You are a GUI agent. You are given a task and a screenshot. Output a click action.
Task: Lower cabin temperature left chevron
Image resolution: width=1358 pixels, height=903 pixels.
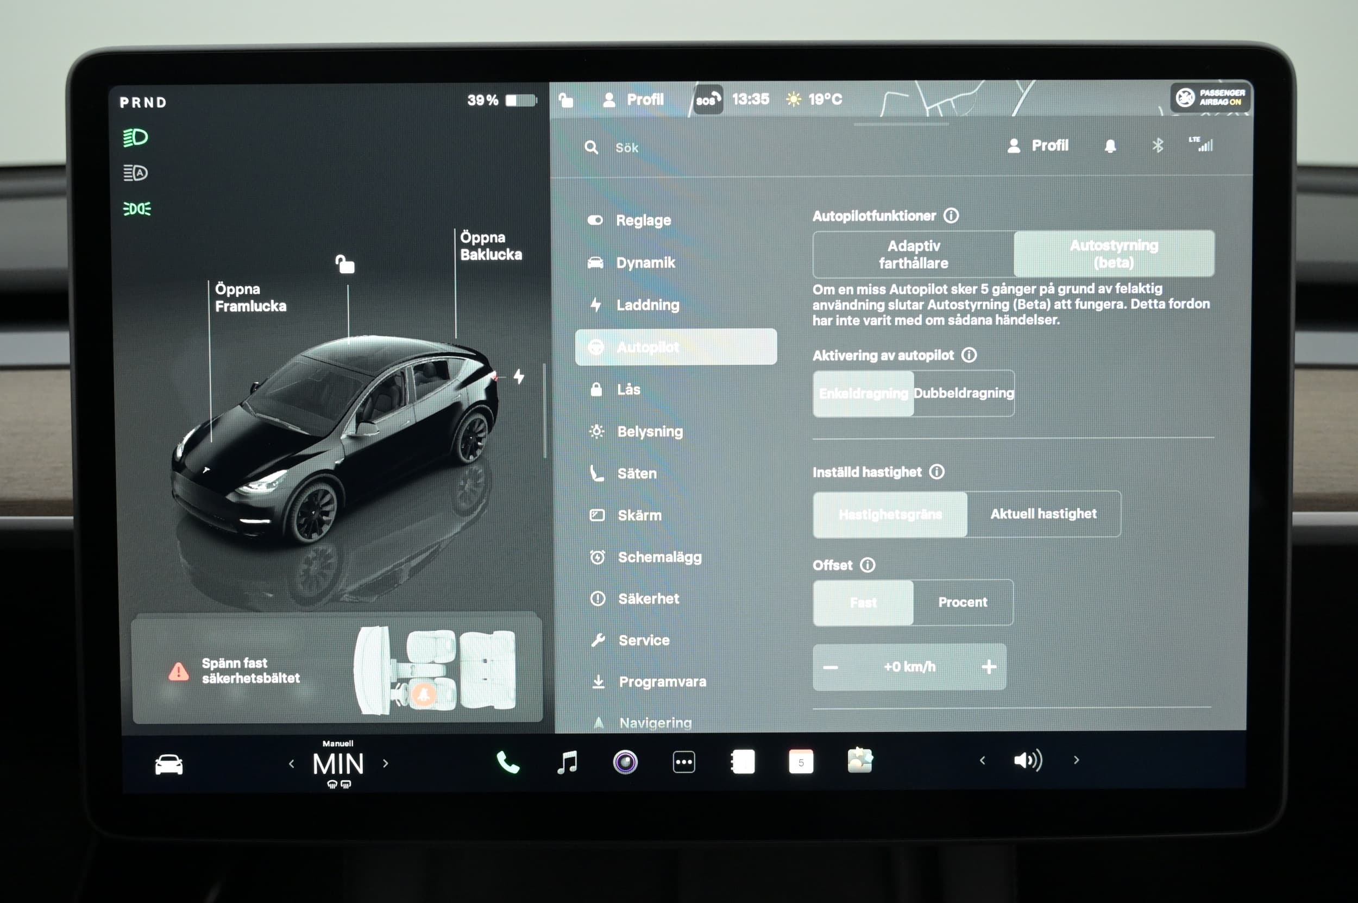[292, 763]
